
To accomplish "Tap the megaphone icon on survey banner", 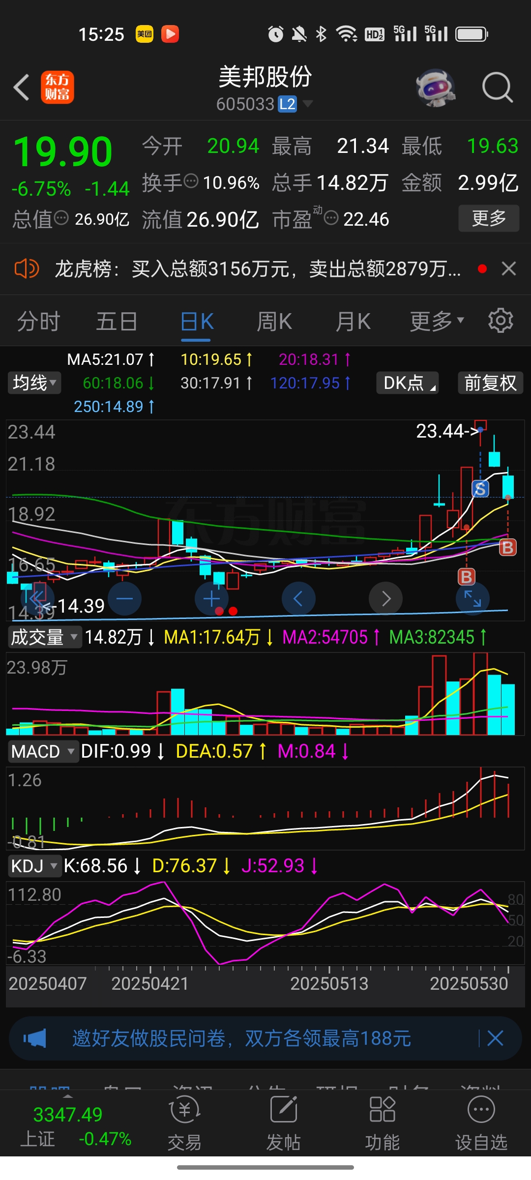I will [x=35, y=1038].
